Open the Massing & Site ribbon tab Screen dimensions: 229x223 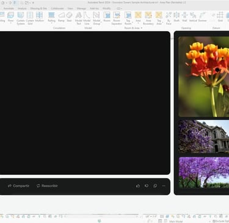click(x=38, y=9)
